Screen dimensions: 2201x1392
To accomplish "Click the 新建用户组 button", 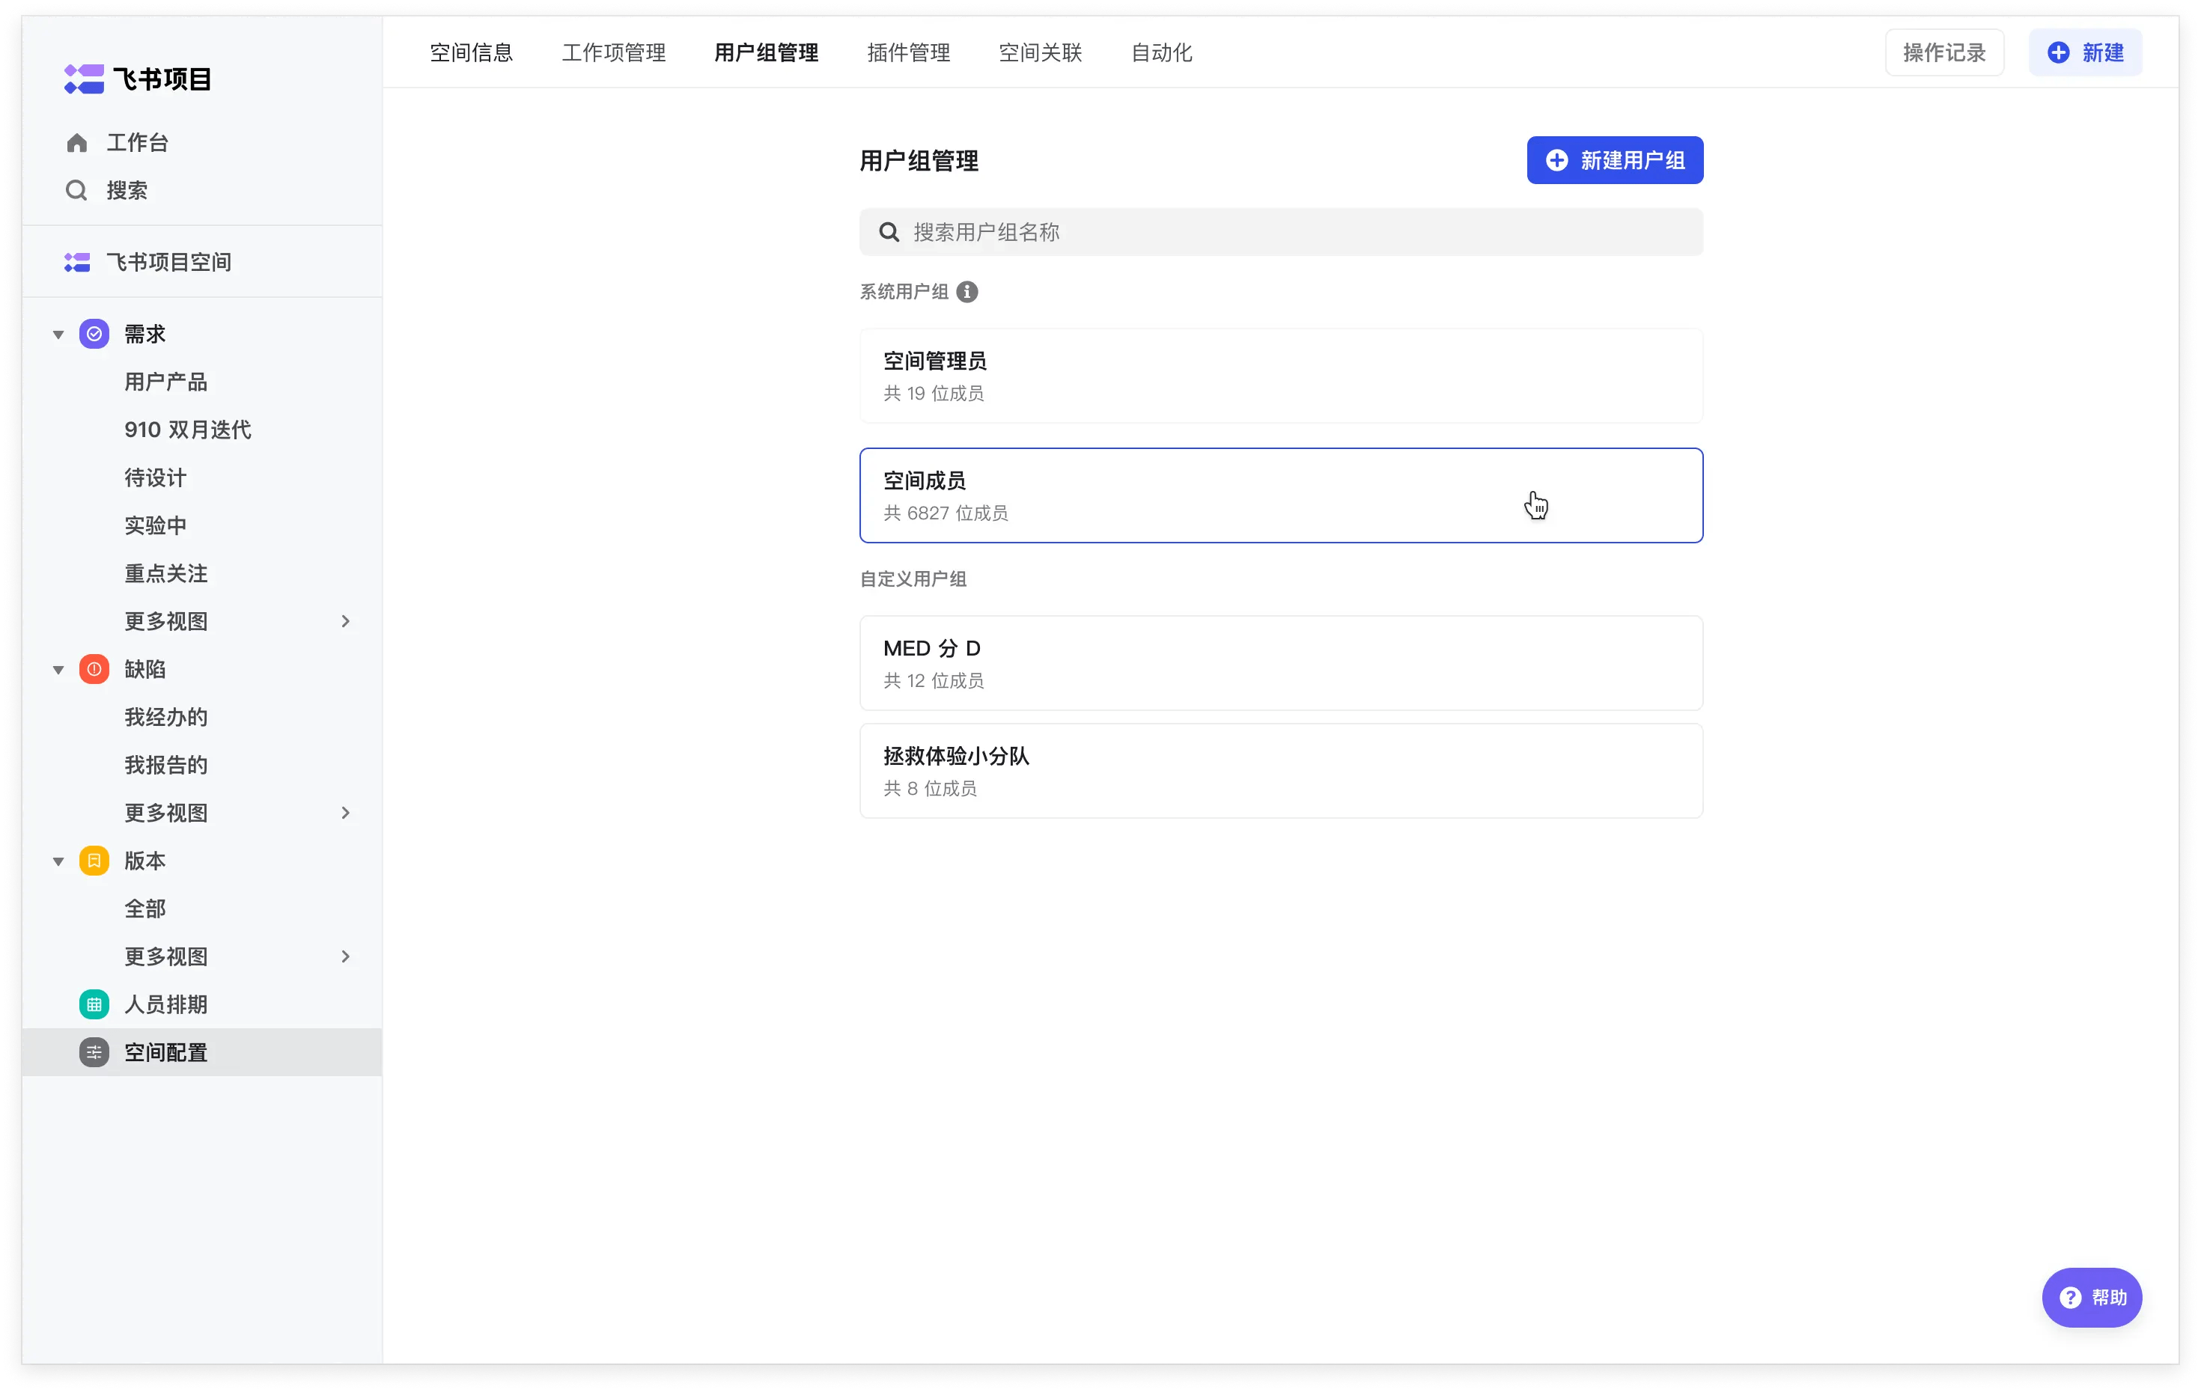I will (x=1614, y=160).
